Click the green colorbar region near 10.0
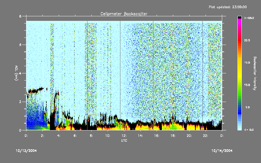The height and width of the screenshot is (163, 261). click(239, 85)
